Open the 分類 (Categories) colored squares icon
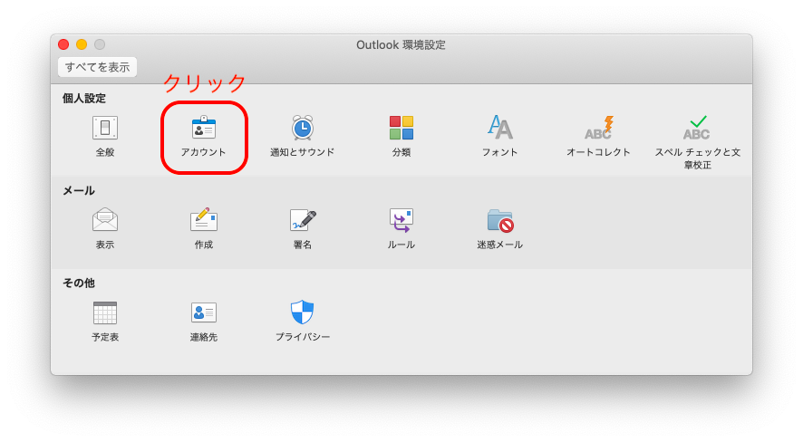 (401, 128)
